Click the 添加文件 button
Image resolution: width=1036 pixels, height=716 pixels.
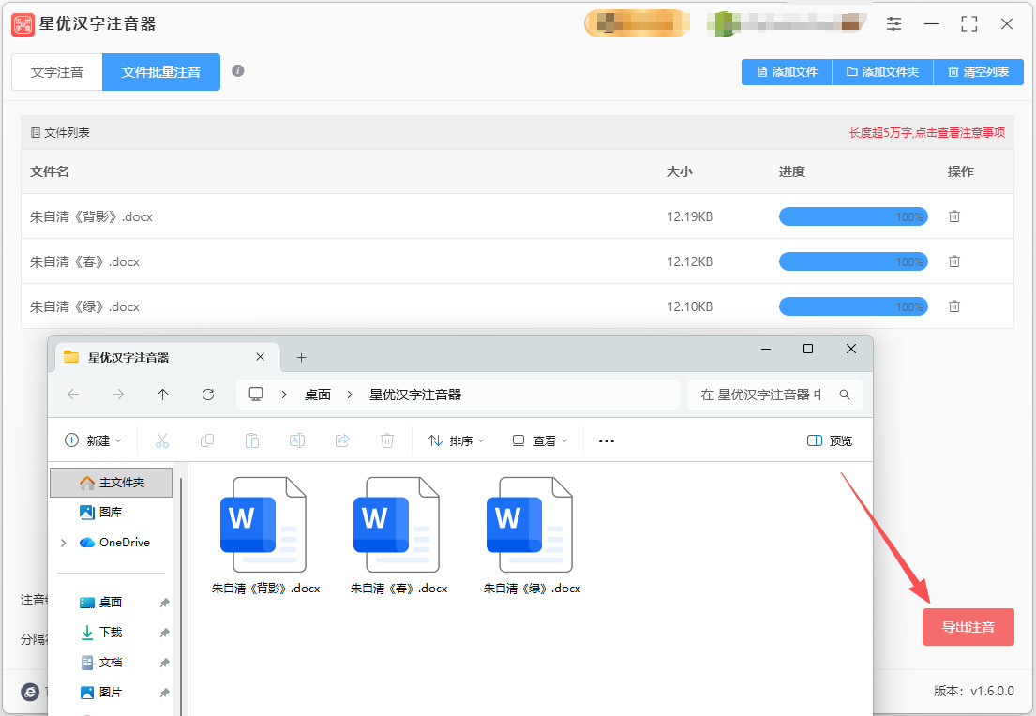coord(787,72)
